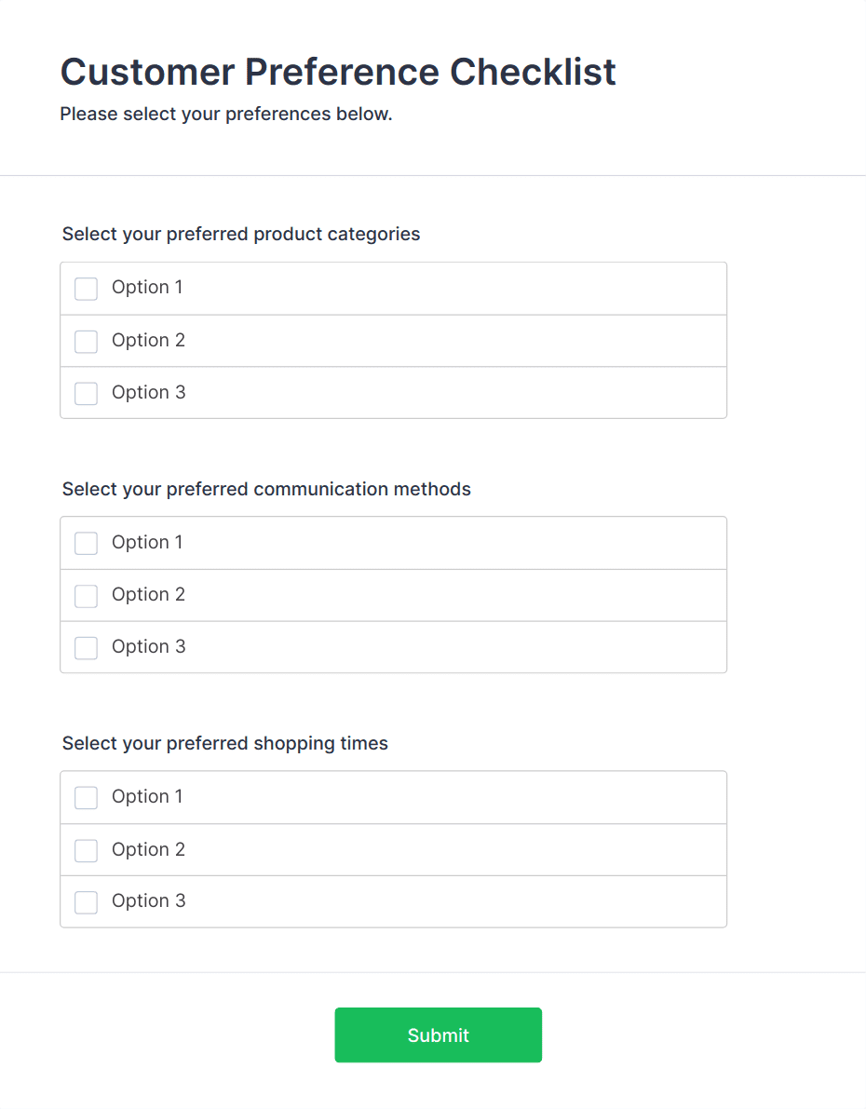Click the 'Customer Preference Checklist' heading
This screenshot has height=1109, width=866.
pyautogui.click(x=338, y=72)
